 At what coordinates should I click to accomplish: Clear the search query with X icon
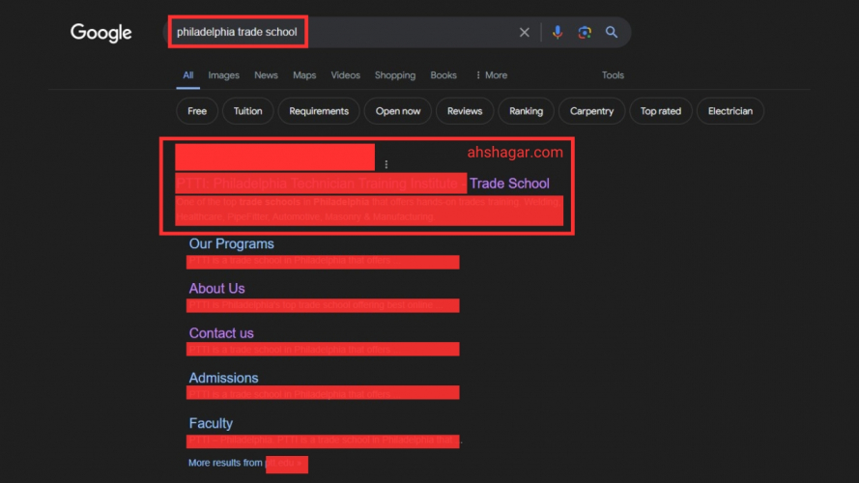click(525, 32)
